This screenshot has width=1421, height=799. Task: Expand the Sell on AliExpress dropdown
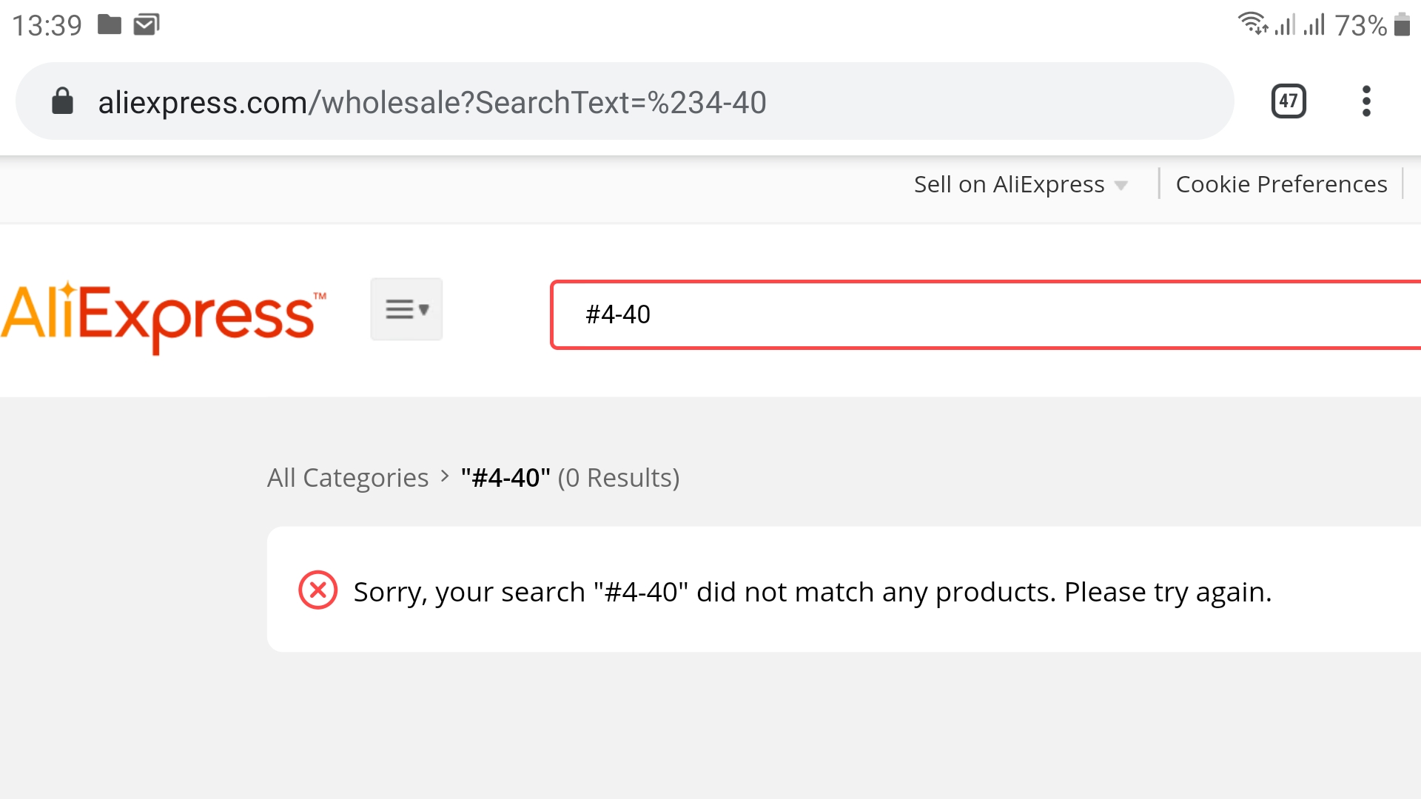tap(1021, 184)
